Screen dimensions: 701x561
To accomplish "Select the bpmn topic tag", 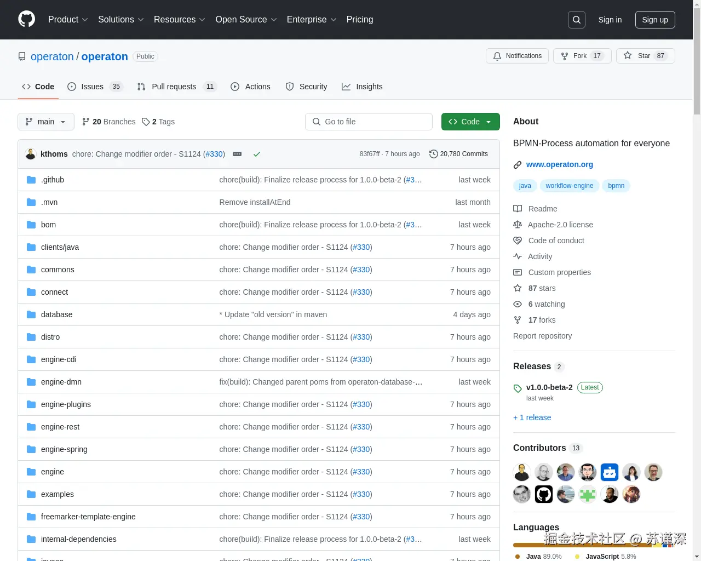I will tap(616, 186).
